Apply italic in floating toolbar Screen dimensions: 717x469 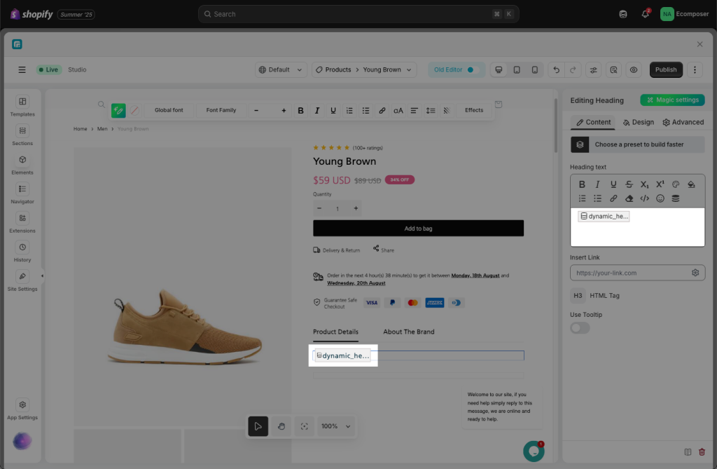(x=317, y=110)
